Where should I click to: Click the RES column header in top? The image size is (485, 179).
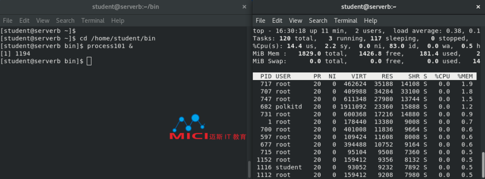click(x=387, y=76)
